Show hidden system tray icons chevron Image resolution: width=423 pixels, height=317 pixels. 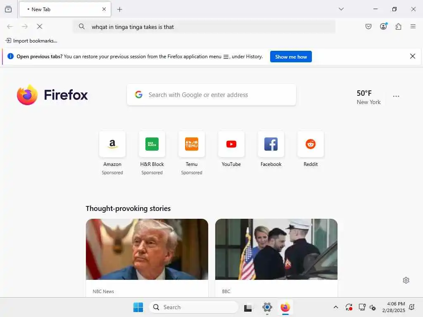[x=335, y=307]
